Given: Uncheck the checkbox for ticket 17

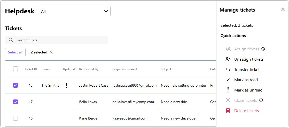Looking at the screenshot, I should coord(15,102).
